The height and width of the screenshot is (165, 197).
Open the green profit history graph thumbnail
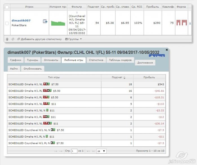pyautogui.click(x=58, y=23)
